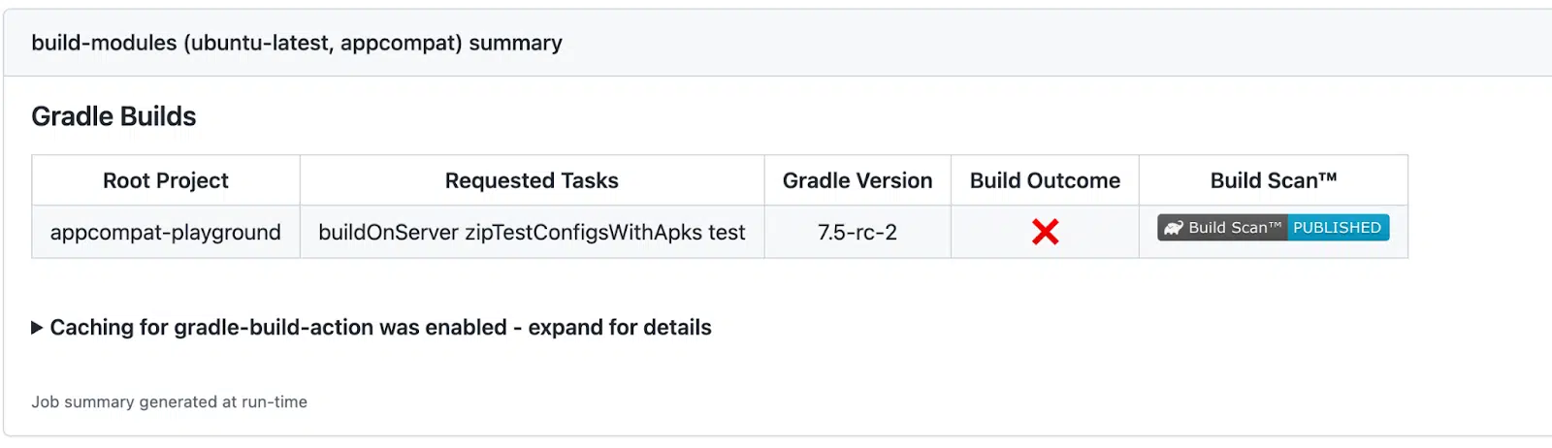
Task: Click 'Job summary generated at run-time' text
Action: coord(169,401)
